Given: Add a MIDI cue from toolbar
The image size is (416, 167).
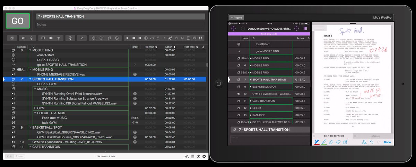Looking at the screenshot, I should coord(101,38).
